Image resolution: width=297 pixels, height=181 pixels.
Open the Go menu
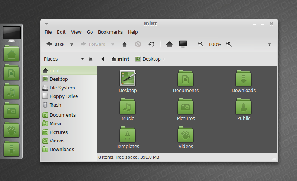click(x=90, y=32)
